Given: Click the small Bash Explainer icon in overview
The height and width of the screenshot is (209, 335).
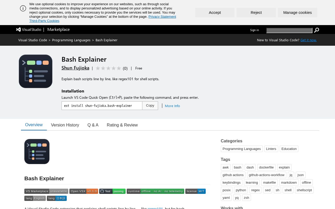Looking at the screenshot, I should pyautogui.click(x=37, y=152).
